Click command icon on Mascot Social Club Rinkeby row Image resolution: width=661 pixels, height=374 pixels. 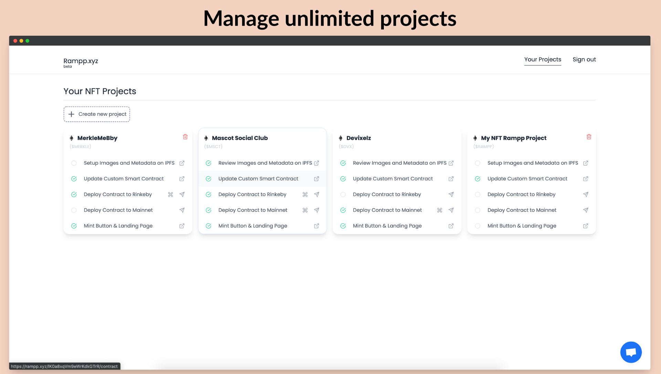[x=305, y=194]
